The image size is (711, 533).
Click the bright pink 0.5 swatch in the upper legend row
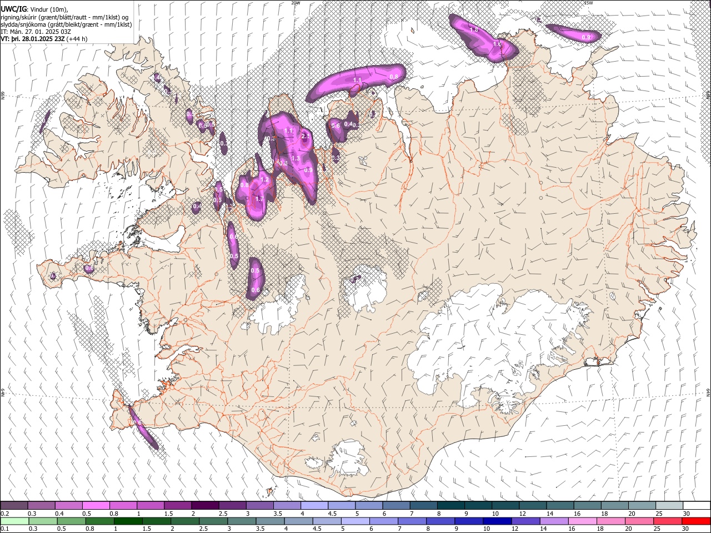96,505
